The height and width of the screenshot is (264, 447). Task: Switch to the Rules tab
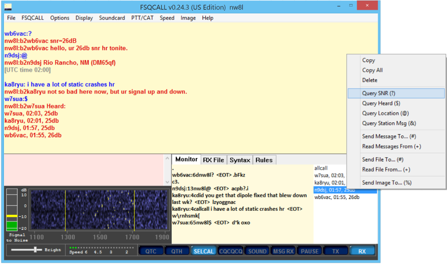[x=264, y=160]
